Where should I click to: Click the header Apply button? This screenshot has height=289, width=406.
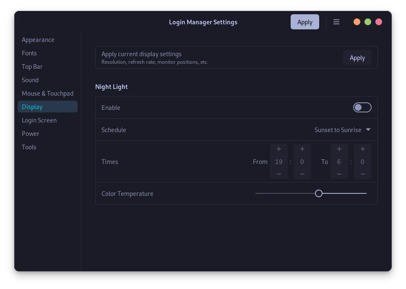tap(305, 22)
